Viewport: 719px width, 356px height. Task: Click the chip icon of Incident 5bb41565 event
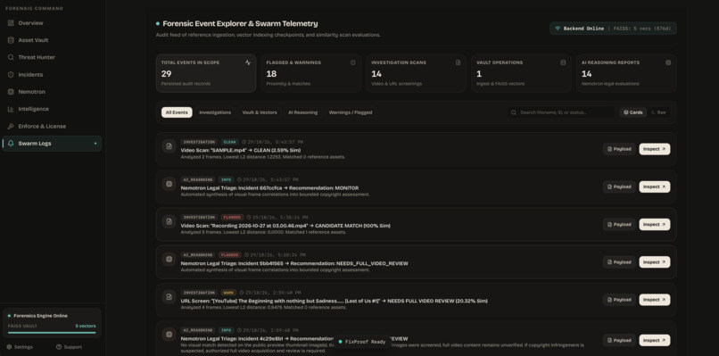169,260
